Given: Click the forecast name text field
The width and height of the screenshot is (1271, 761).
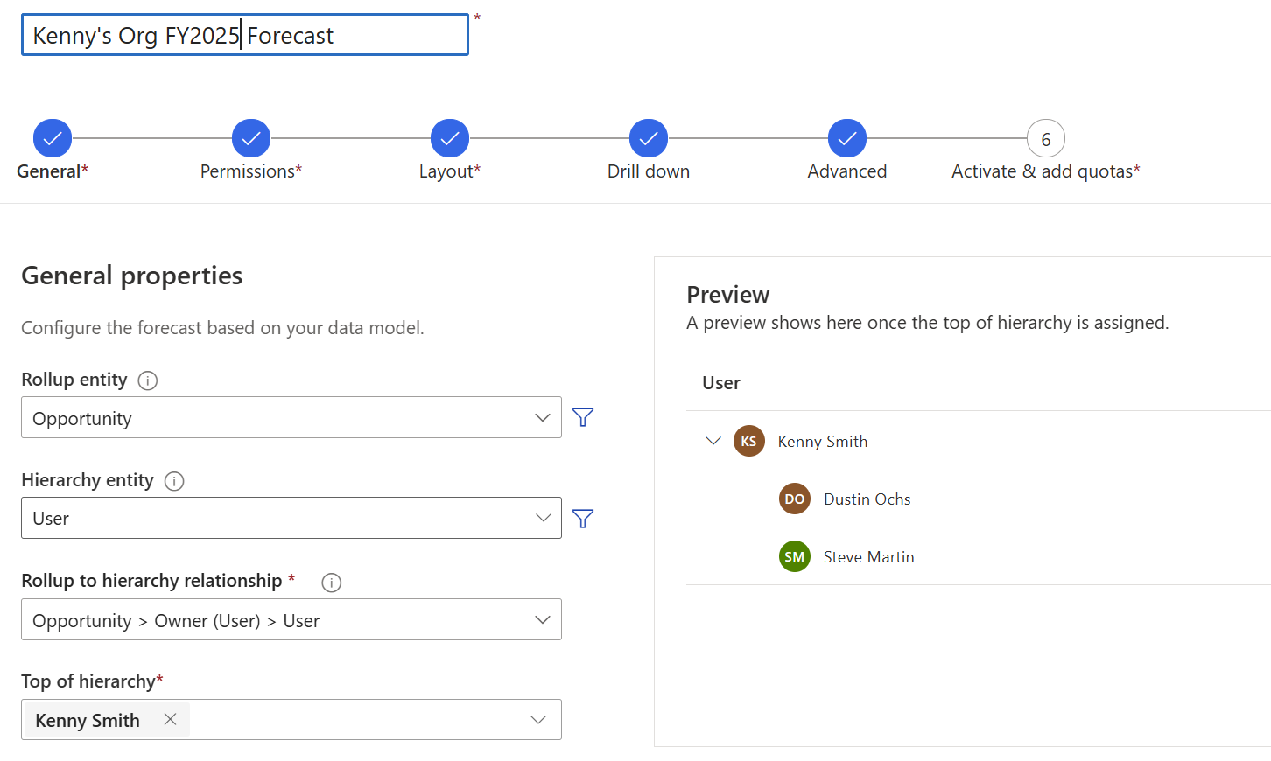Looking at the screenshot, I should coord(245,35).
